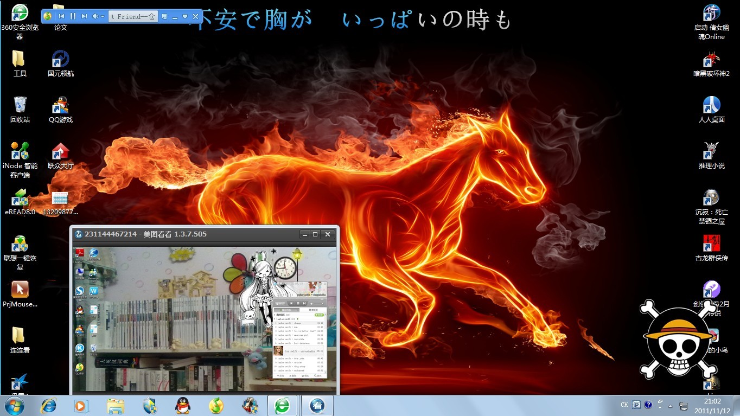Show hidden tray icons arrow
Image resolution: width=740 pixels, height=416 pixels.
(x=671, y=406)
